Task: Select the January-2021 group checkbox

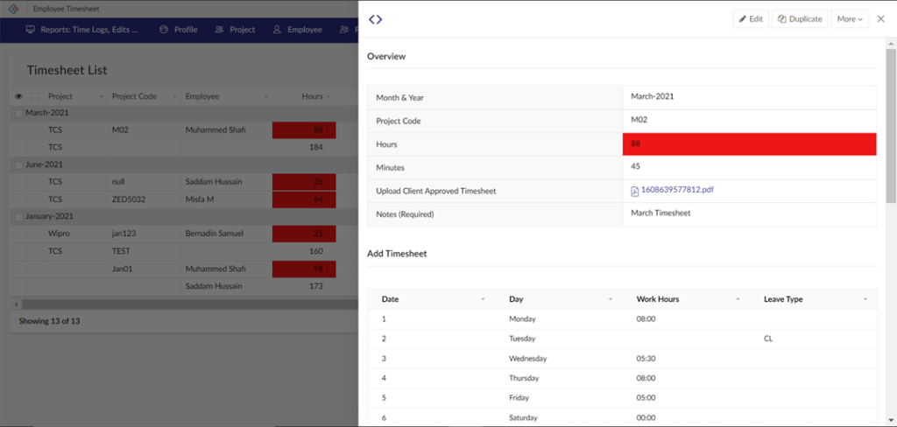Action: coord(19,216)
